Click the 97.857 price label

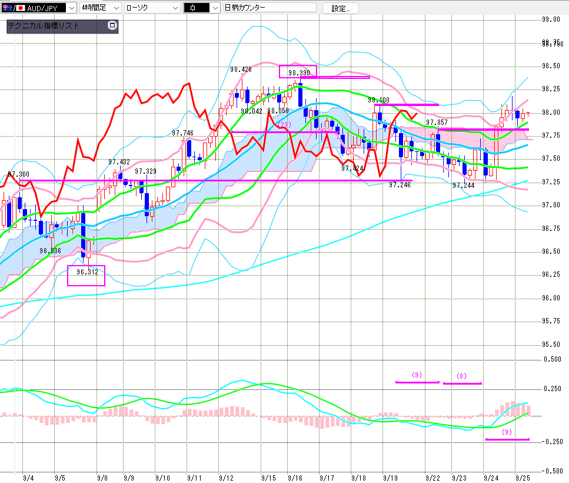coord(437,123)
